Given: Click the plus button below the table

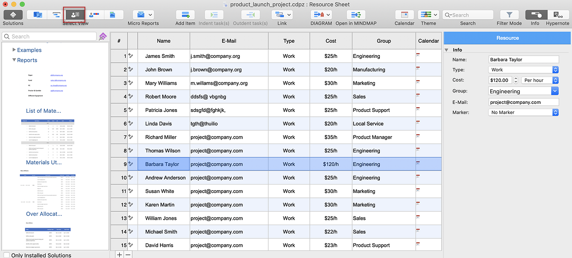Looking at the screenshot, I should click(119, 255).
